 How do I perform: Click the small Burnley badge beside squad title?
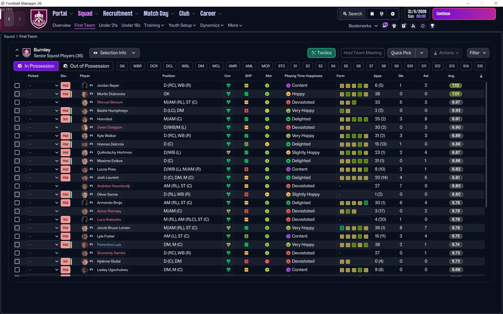click(x=27, y=53)
